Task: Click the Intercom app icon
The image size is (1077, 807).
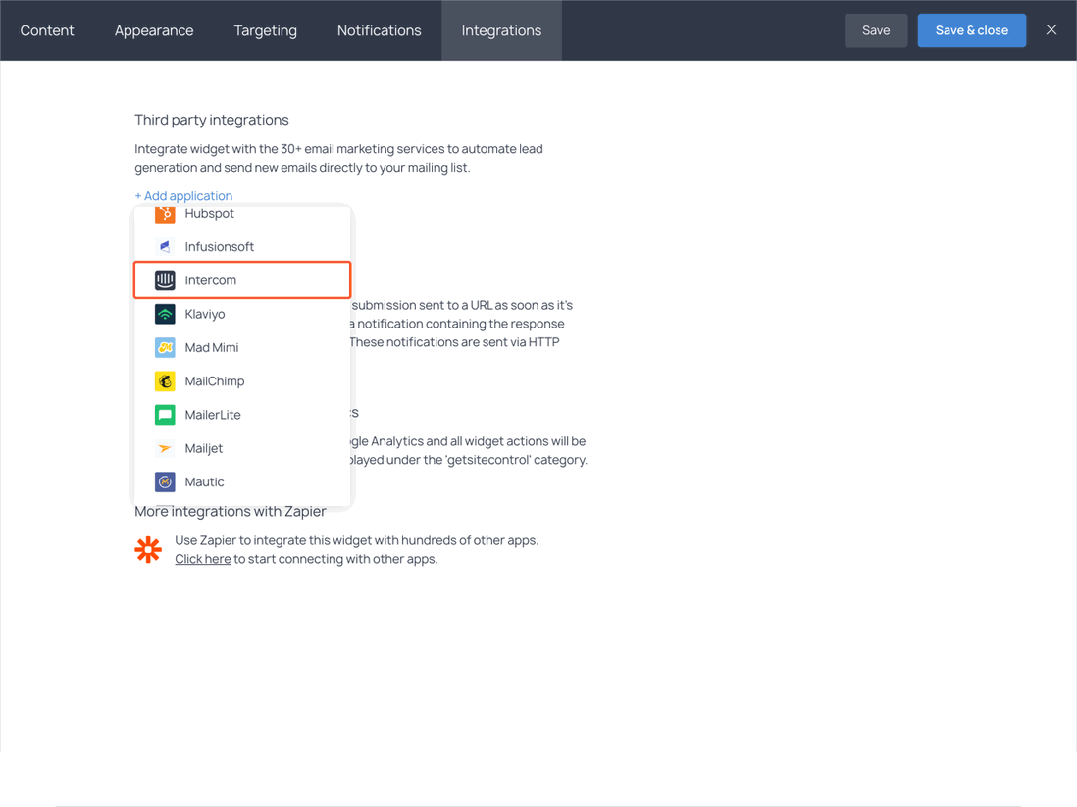Action: click(x=165, y=279)
